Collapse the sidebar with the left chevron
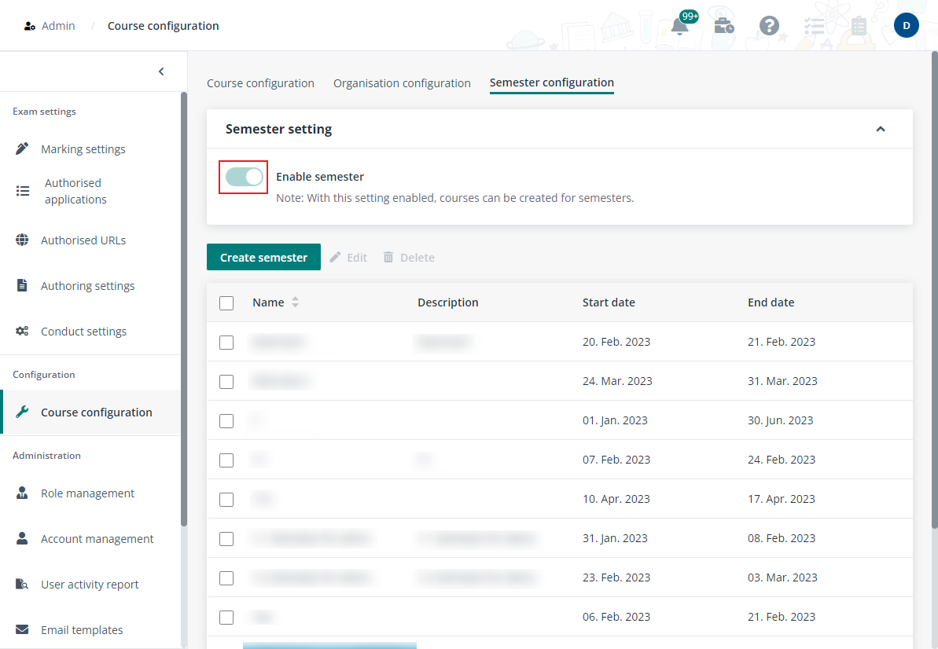 pyautogui.click(x=161, y=71)
